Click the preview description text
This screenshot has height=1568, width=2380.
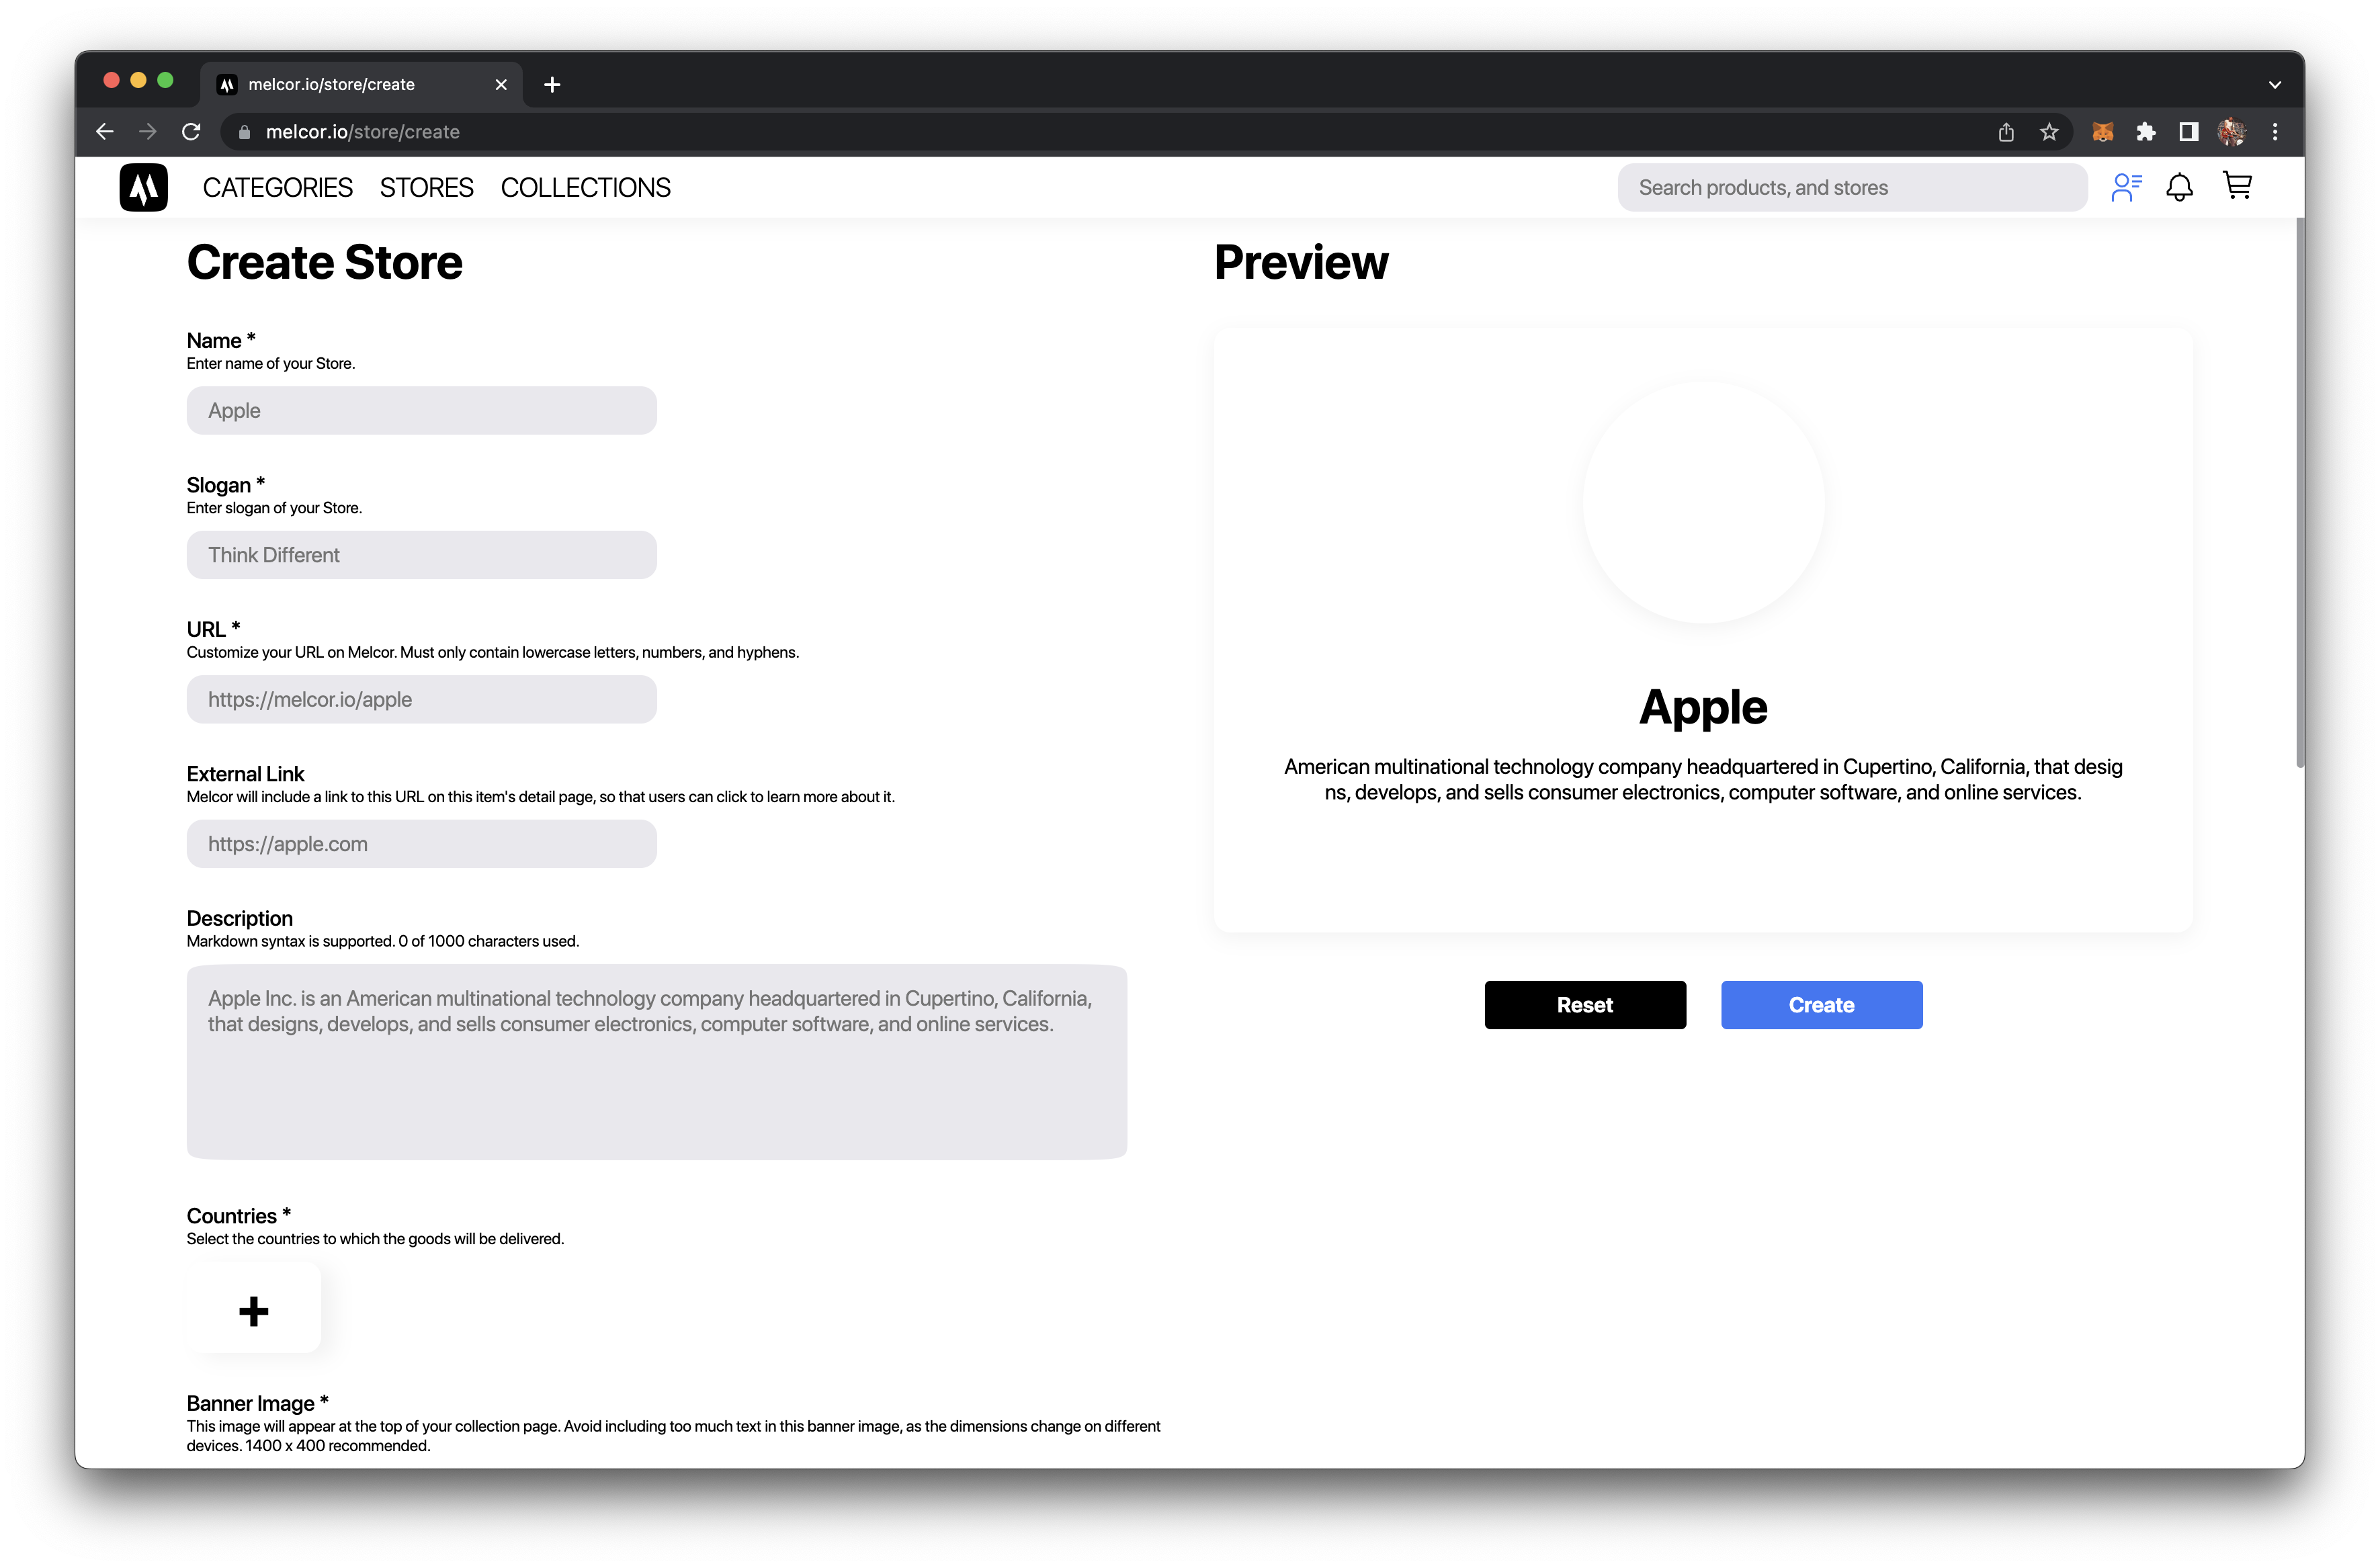click(x=1703, y=780)
